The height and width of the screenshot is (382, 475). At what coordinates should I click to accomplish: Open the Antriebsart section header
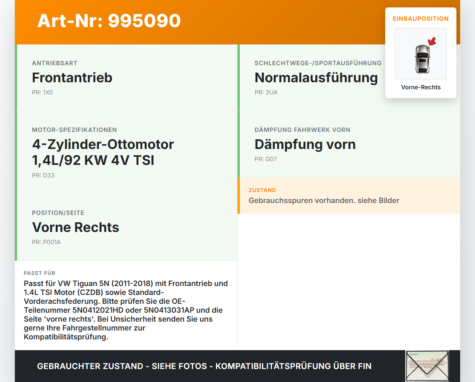click(55, 63)
